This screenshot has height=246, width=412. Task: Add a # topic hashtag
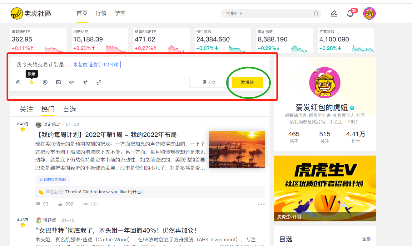point(85,82)
